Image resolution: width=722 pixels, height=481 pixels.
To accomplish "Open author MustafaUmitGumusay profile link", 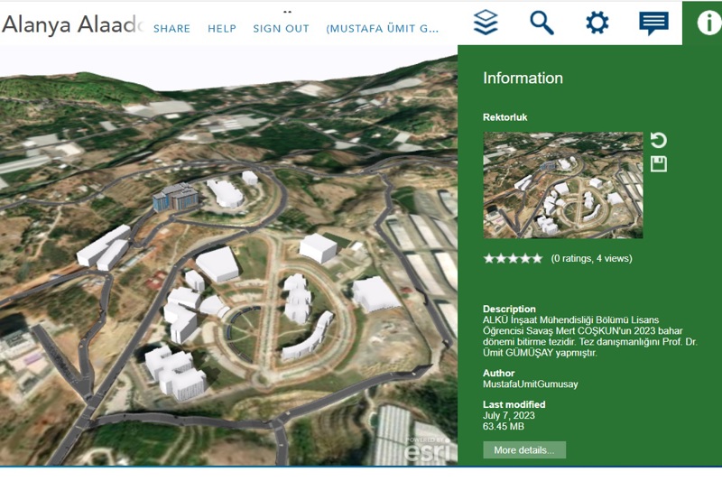I will pyautogui.click(x=530, y=384).
